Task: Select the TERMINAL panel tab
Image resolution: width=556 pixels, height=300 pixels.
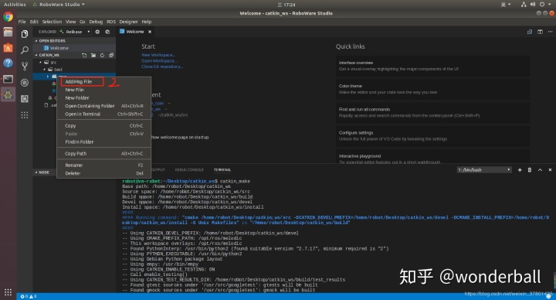Action: click(x=222, y=169)
